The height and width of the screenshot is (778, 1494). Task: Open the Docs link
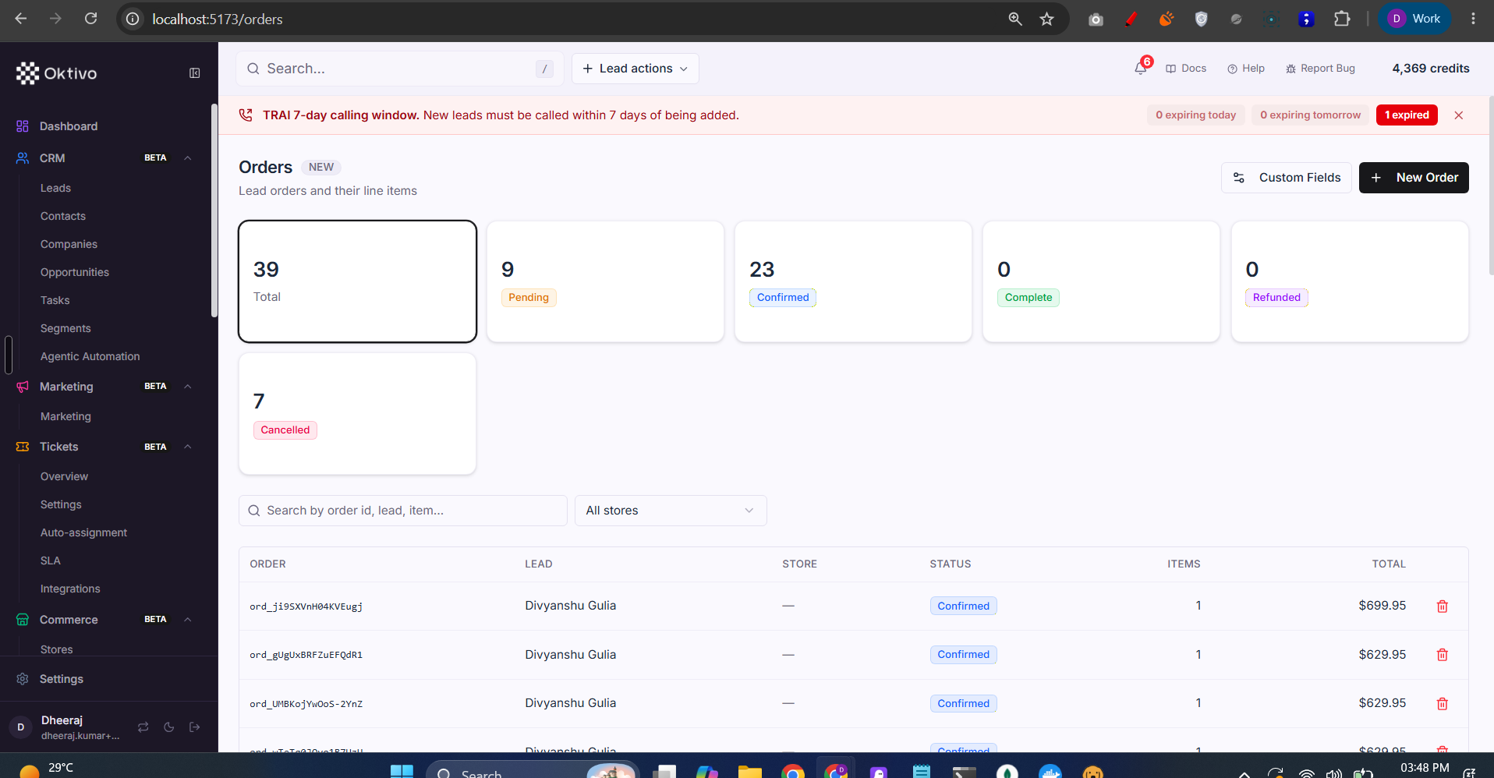point(1186,69)
